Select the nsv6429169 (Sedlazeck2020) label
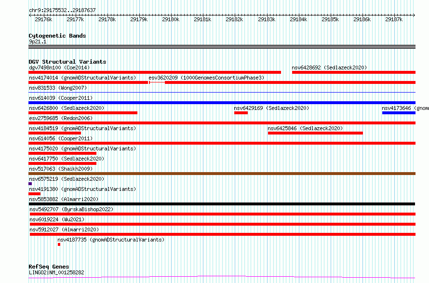The image size is (429, 283). pos(271,108)
